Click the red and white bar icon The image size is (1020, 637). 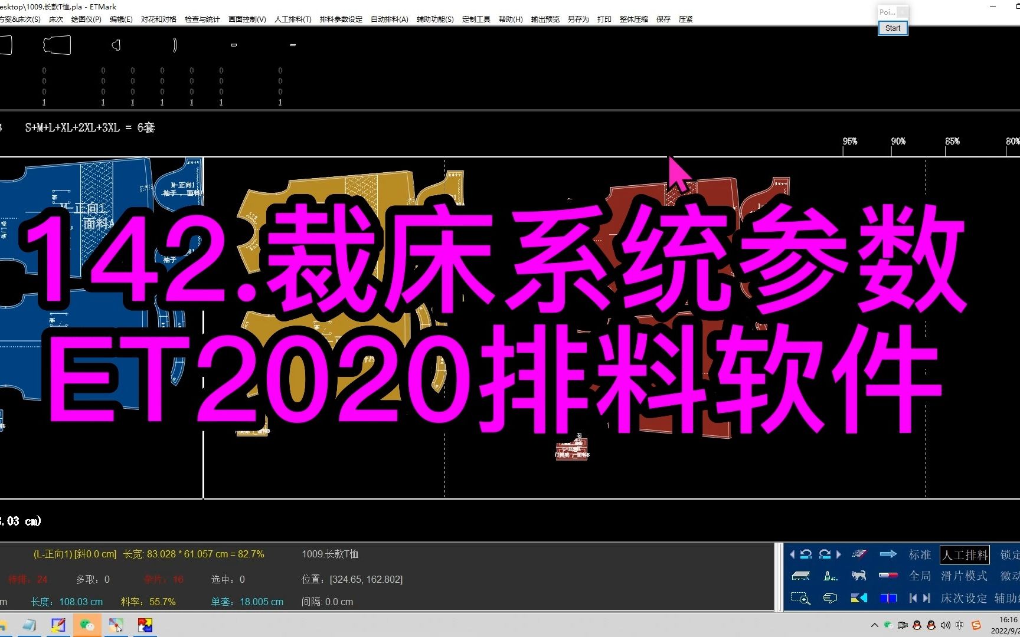[888, 576]
